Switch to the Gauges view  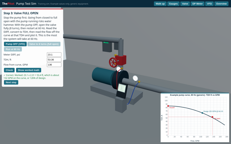(173, 4)
